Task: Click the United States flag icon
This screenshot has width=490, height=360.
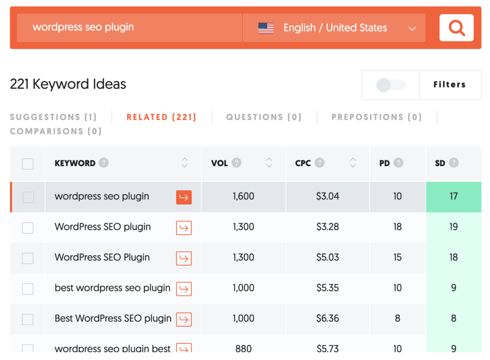Action: pos(266,28)
